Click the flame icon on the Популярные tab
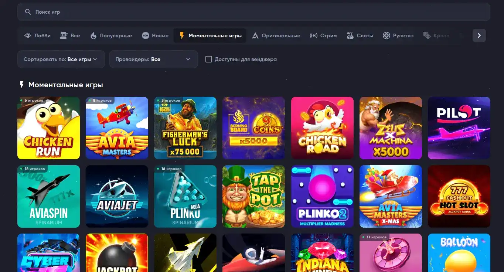The height and width of the screenshot is (272, 504). click(93, 35)
